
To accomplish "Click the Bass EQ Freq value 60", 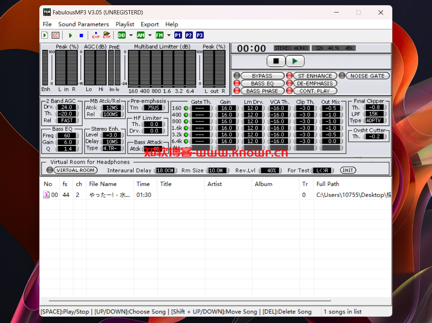I will click(x=67, y=135).
